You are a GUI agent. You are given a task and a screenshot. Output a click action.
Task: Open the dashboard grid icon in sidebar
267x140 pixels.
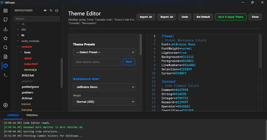pos(5,11)
